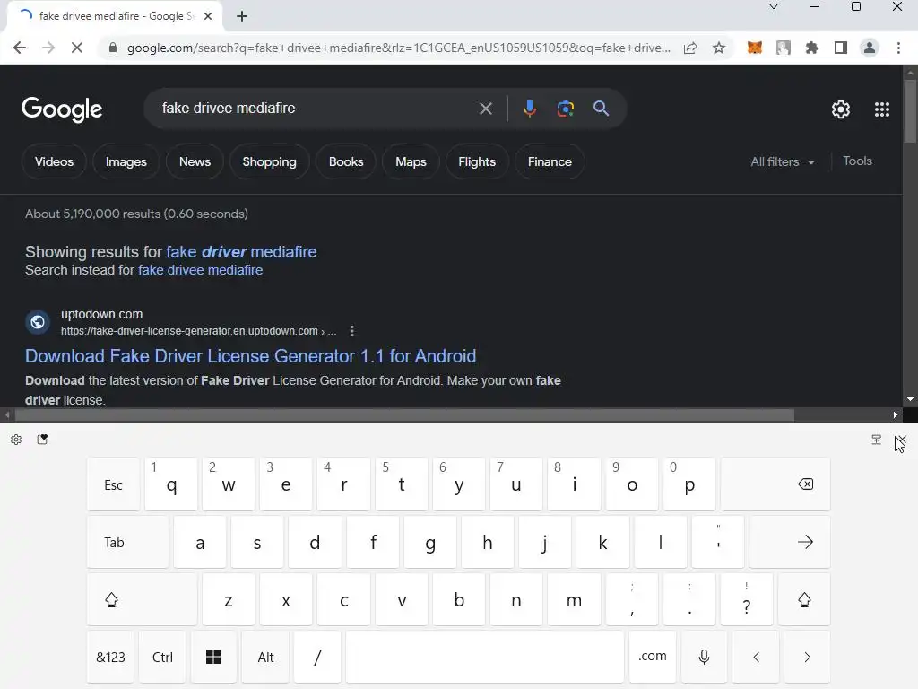Filter results by Finance
918x689 pixels.
click(550, 161)
